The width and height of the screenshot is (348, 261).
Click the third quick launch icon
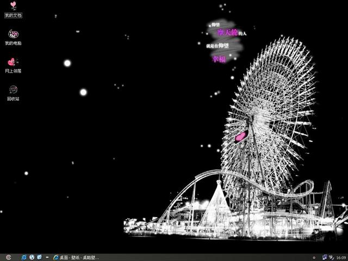click(39, 257)
